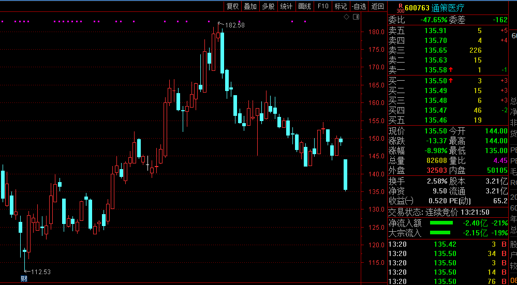Click 收益(一) value 0.520
The width and height of the screenshot is (517, 285).
point(438,201)
